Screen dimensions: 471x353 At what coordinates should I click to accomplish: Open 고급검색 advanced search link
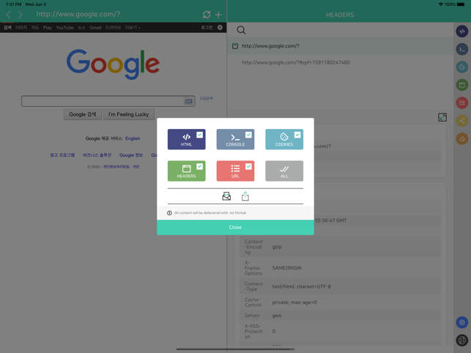coord(206,98)
